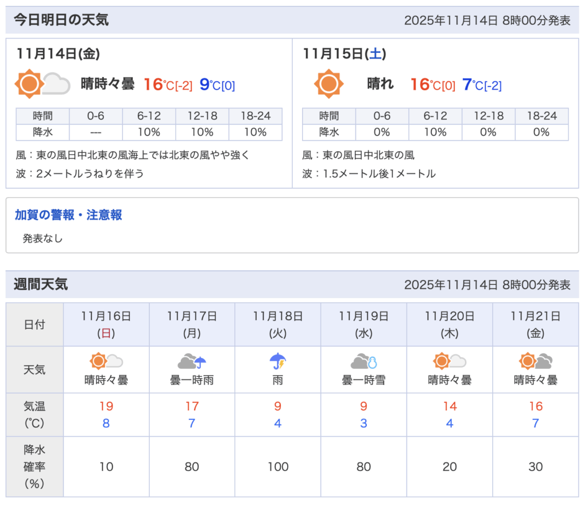The height and width of the screenshot is (505, 588).
Task: Click the sunny icon for November 15
Action: (x=328, y=84)
